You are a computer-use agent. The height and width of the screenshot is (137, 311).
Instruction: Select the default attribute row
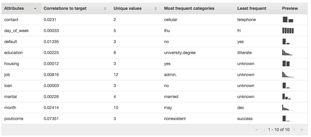(x=154, y=42)
